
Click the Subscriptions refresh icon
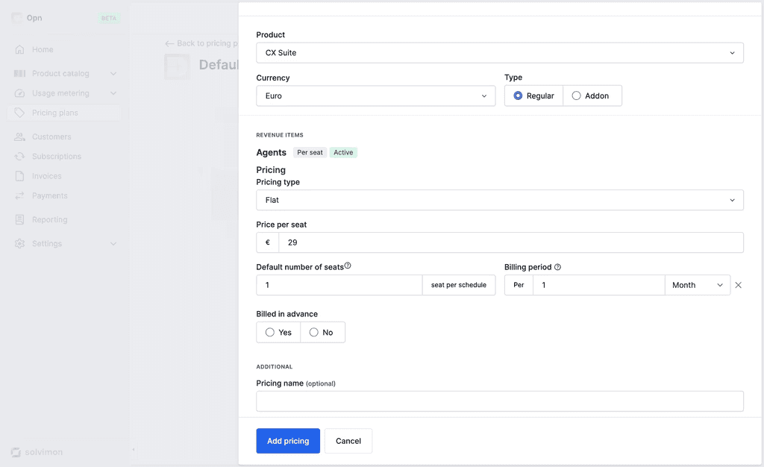[x=19, y=157]
